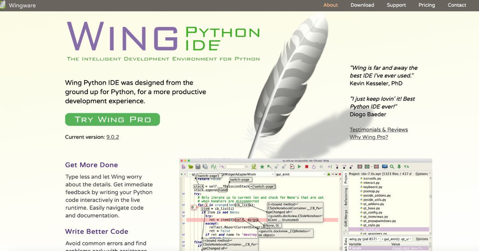Open search and replace with the AB icon

[254, 167]
